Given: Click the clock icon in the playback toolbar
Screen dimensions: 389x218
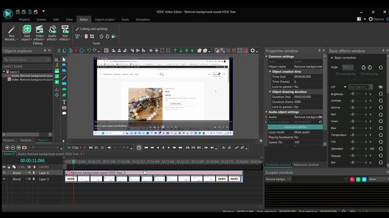Looking at the screenshot, I should coord(139,148).
